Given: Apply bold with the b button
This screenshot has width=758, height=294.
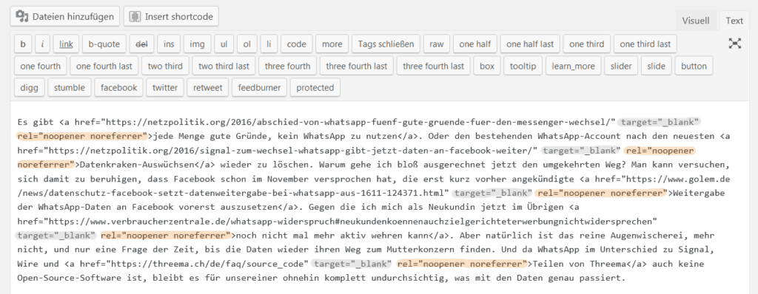Looking at the screenshot, I should point(23,44).
